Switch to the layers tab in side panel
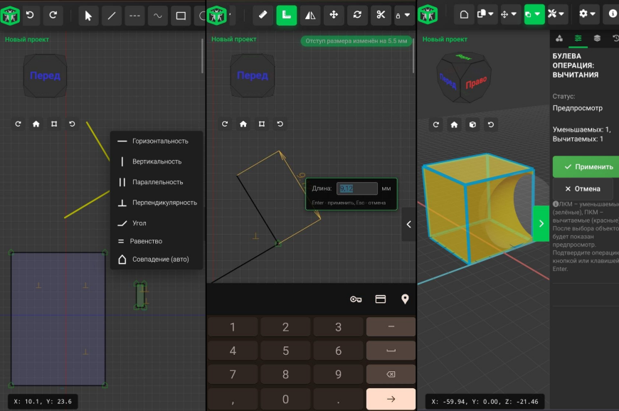Screen dimensions: 619x411 click(x=597, y=38)
